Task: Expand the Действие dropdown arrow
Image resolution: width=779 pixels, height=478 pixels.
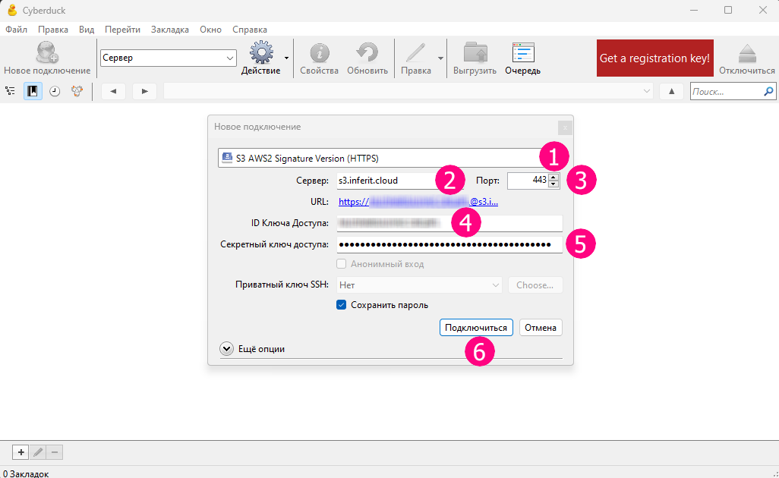Action: pyautogui.click(x=287, y=58)
